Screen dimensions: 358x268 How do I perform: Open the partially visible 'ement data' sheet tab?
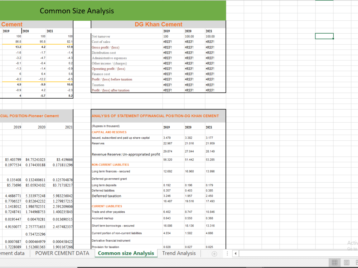tap(12, 253)
